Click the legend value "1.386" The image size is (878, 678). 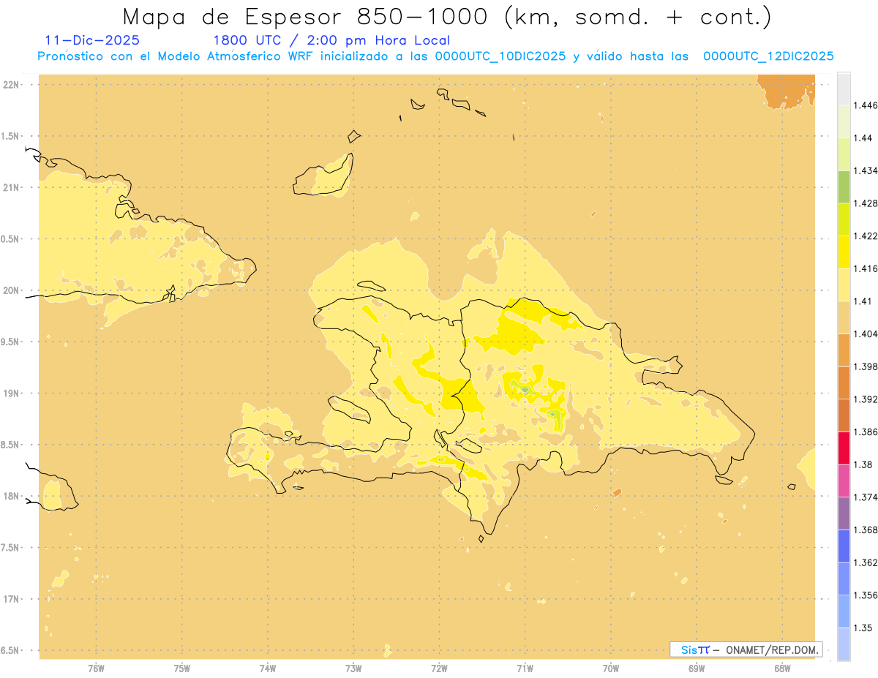[866, 432]
